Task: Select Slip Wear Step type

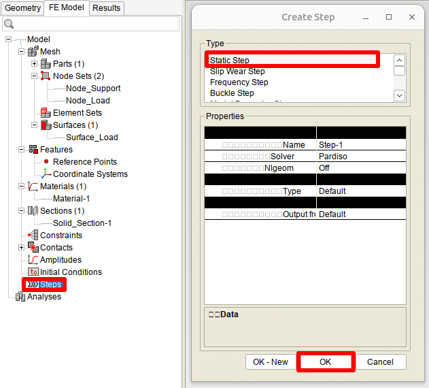Action: pos(299,71)
